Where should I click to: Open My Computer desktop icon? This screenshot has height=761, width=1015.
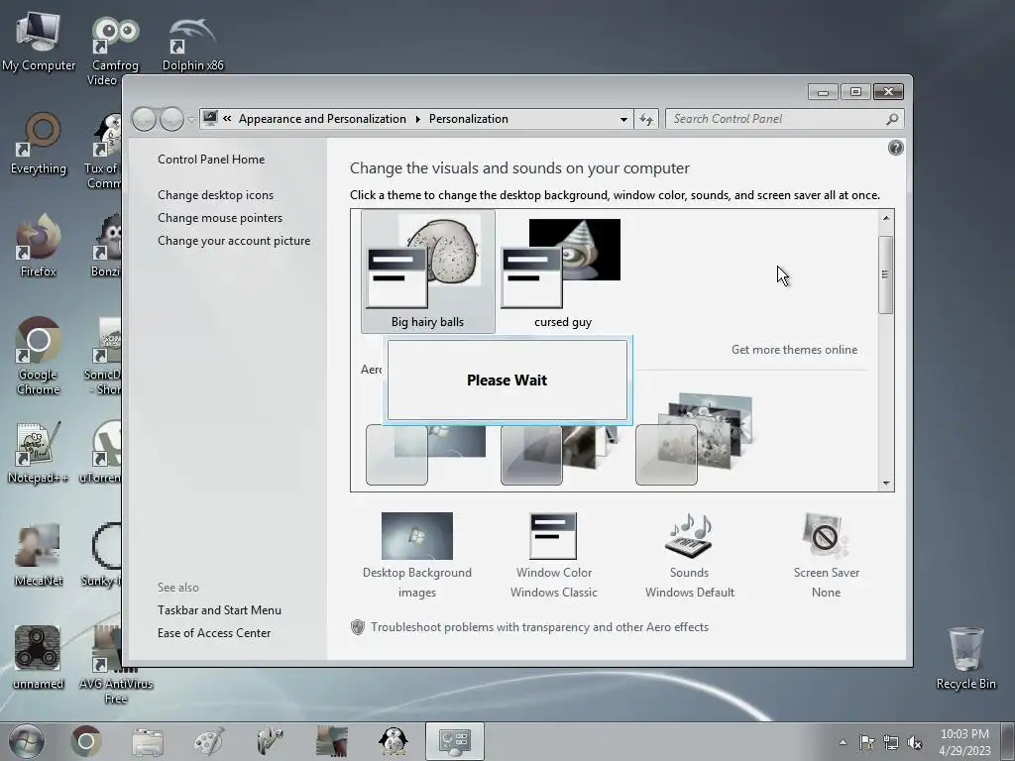point(39,42)
